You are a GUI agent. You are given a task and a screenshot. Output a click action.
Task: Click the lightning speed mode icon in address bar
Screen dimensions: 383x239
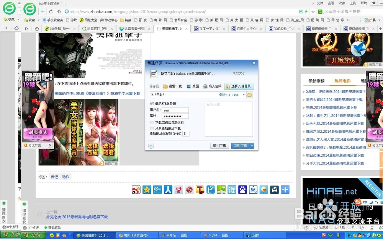(306, 11)
